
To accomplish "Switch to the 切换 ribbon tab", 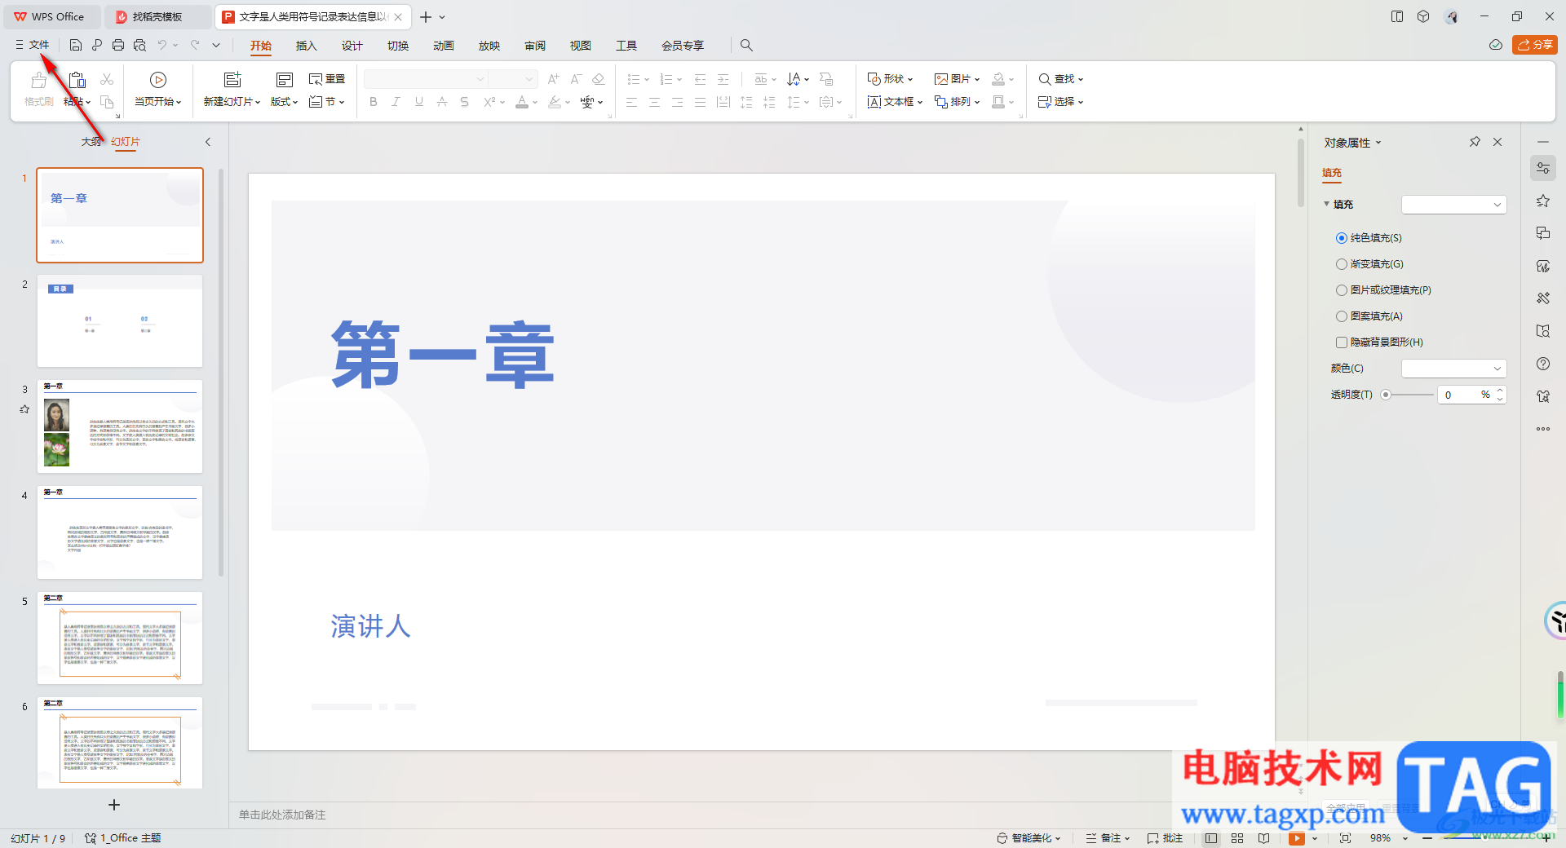I will point(397,46).
